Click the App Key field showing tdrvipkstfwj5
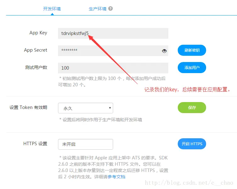Viewport: 237px width, 189px height. 113,33
